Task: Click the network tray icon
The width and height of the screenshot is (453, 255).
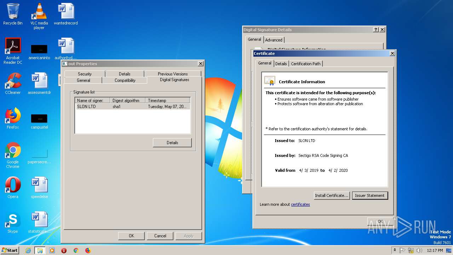Action: click(x=411, y=250)
